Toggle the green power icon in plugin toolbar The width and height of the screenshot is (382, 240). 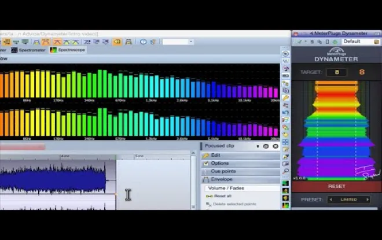[335, 42]
